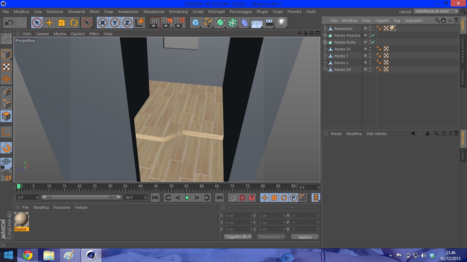
Task: Toggle Z axis lock
Action: [x=127, y=23]
